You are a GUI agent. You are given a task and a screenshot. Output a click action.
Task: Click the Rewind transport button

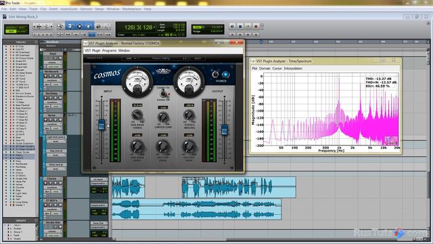[240, 35]
